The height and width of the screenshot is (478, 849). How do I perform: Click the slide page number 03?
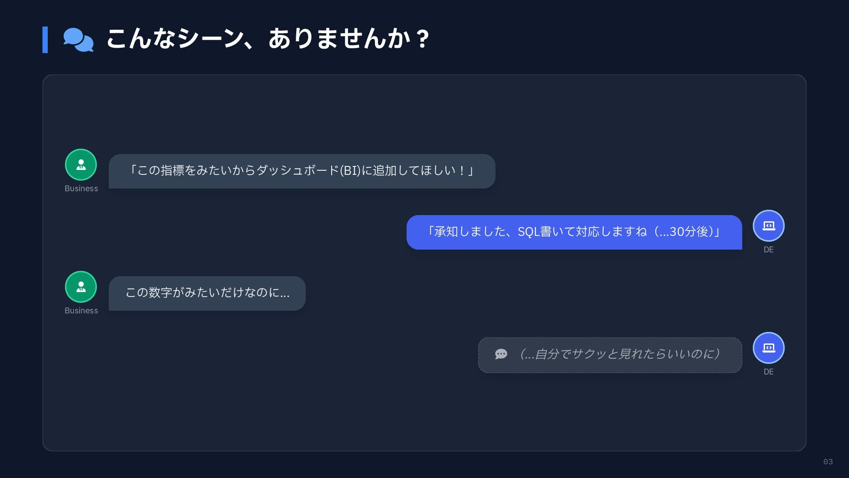[828, 462]
